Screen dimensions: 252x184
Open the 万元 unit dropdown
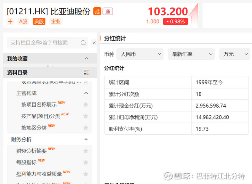(x=235, y=54)
